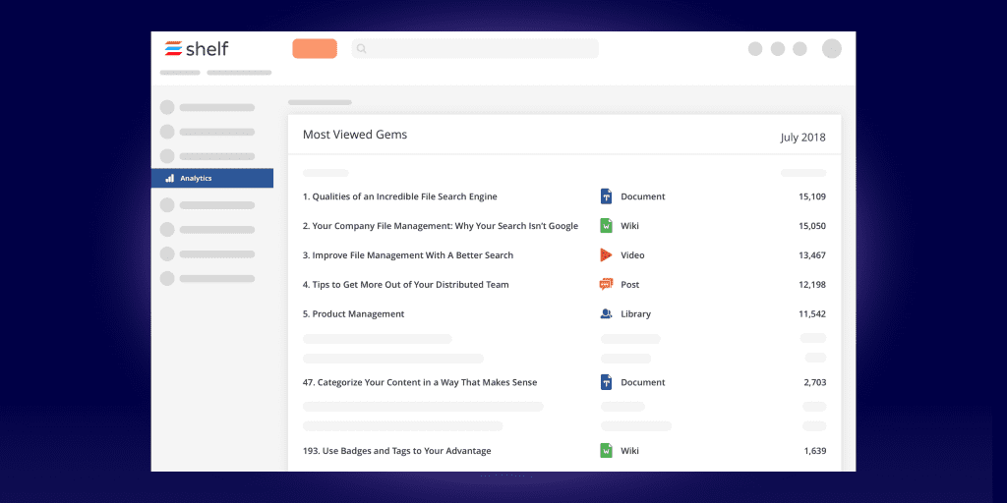Image resolution: width=1007 pixels, height=503 pixels.
Task: Click the 'Document' type label in row 1
Action: (x=643, y=196)
